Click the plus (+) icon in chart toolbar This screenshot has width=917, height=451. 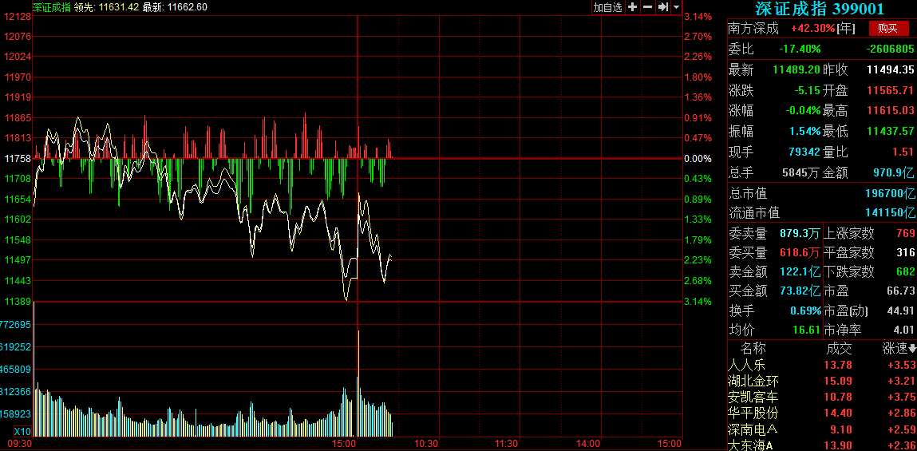pos(632,7)
